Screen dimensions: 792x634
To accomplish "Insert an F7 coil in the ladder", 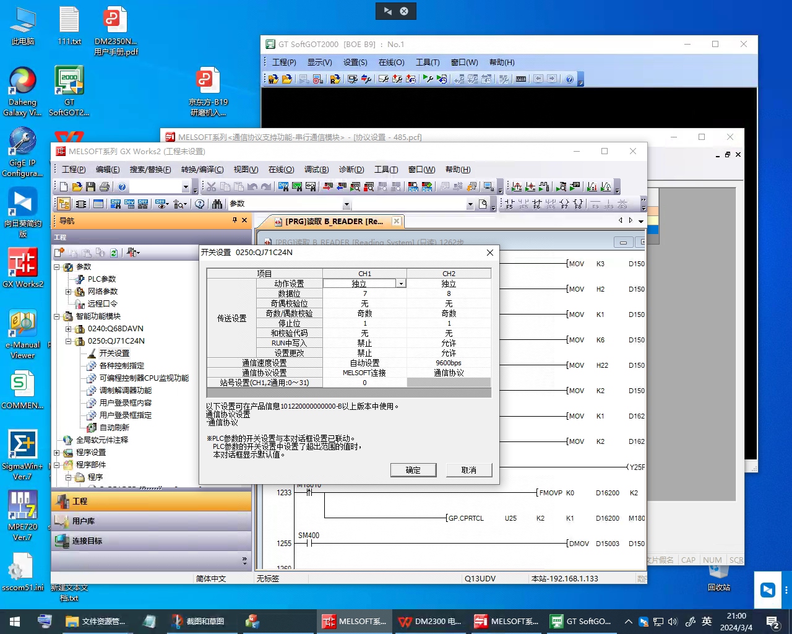I will pyautogui.click(x=564, y=204).
